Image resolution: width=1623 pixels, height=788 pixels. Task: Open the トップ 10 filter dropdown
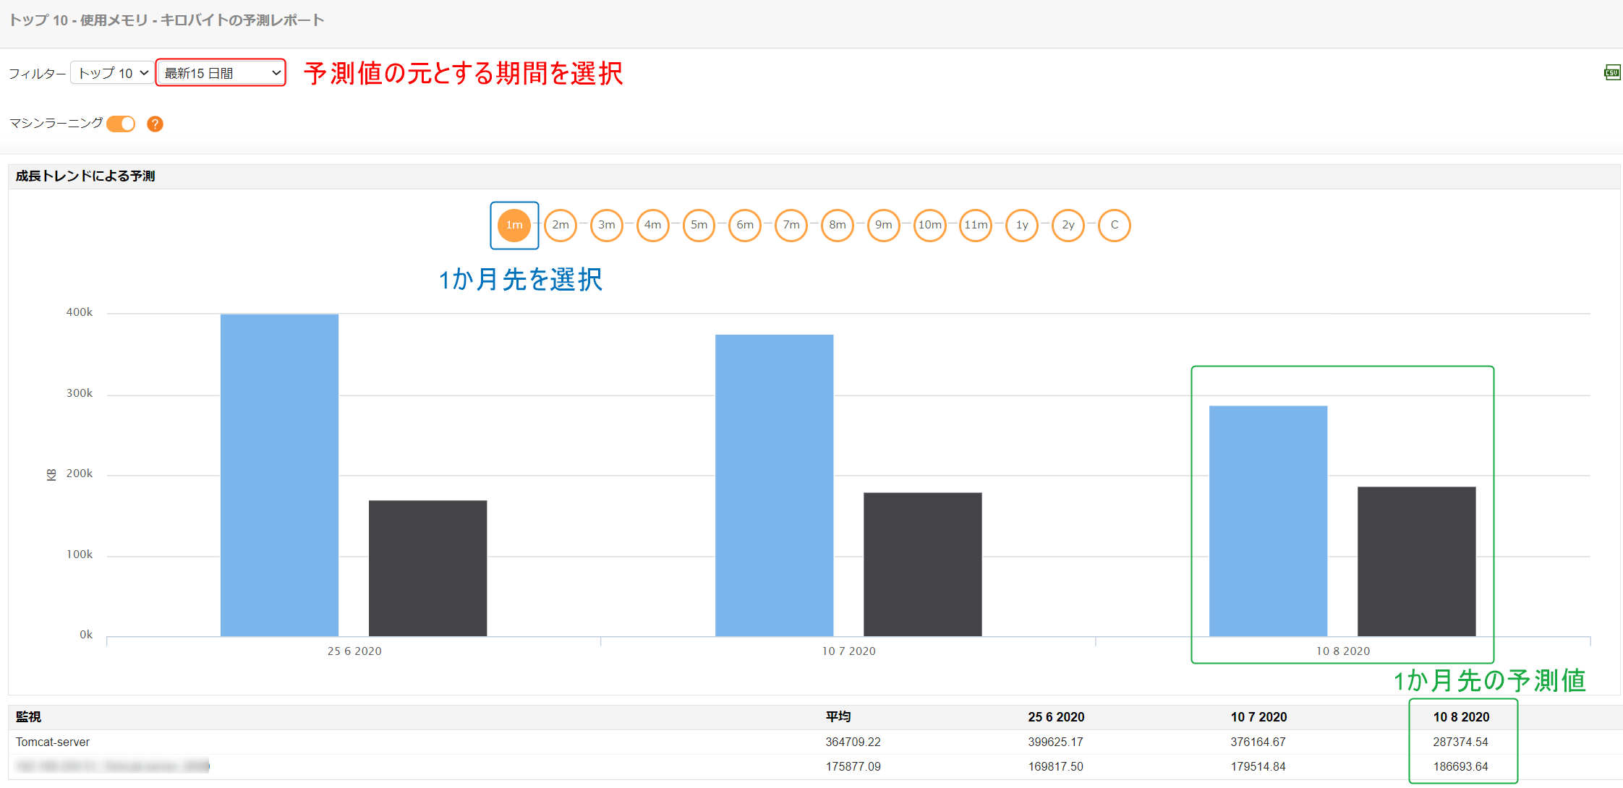pos(112,73)
